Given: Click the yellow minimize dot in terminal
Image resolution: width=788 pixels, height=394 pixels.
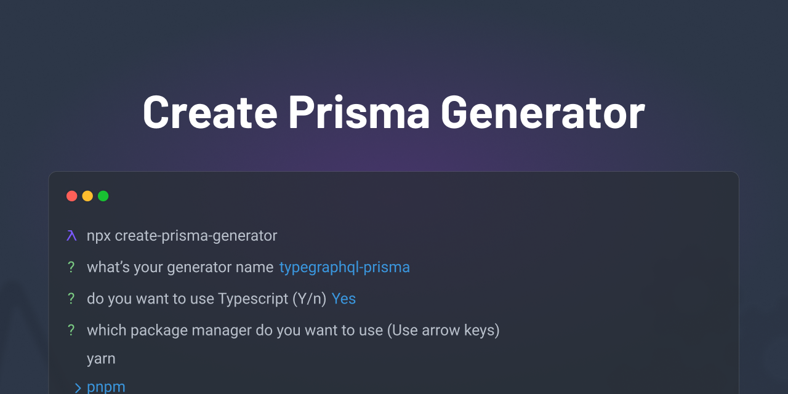Looking at the screenshot, I should [87, 196].
